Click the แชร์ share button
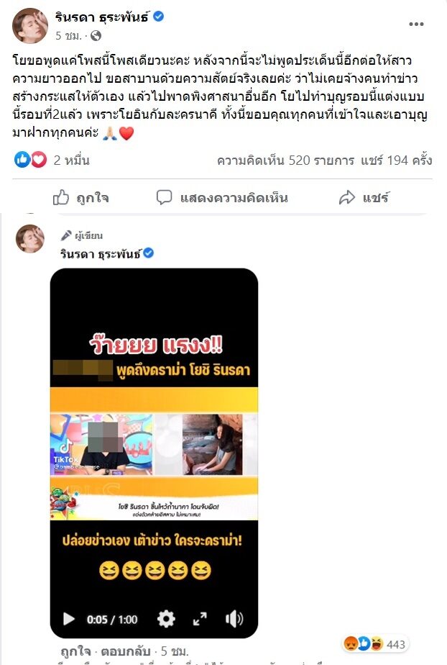The height and width of the screenshot is (665, 447). click(364, 198)
